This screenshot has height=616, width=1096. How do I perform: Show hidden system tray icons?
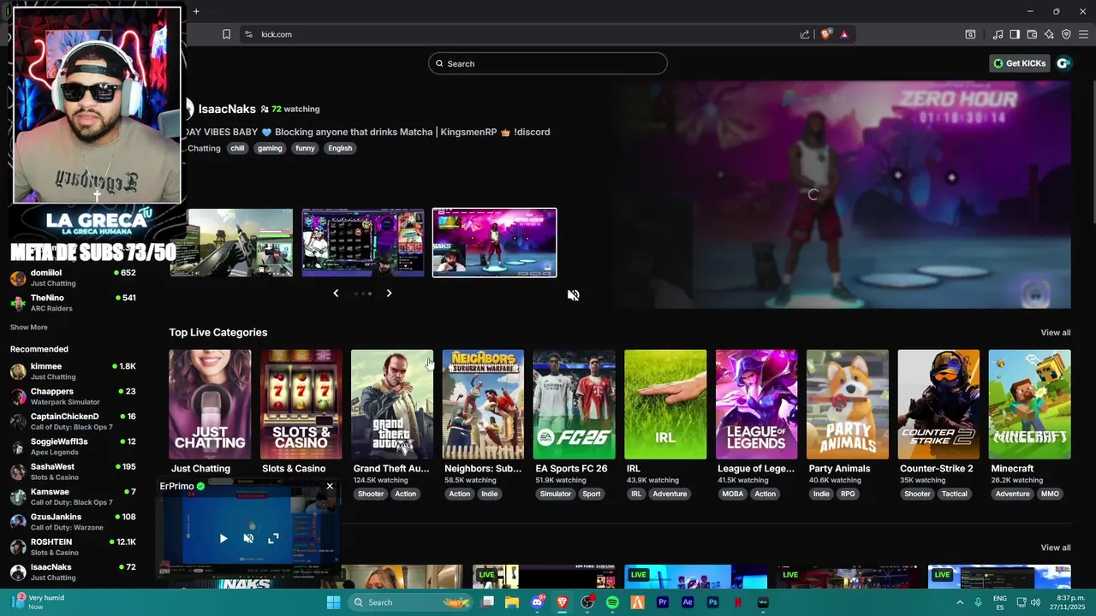[960, 602]
